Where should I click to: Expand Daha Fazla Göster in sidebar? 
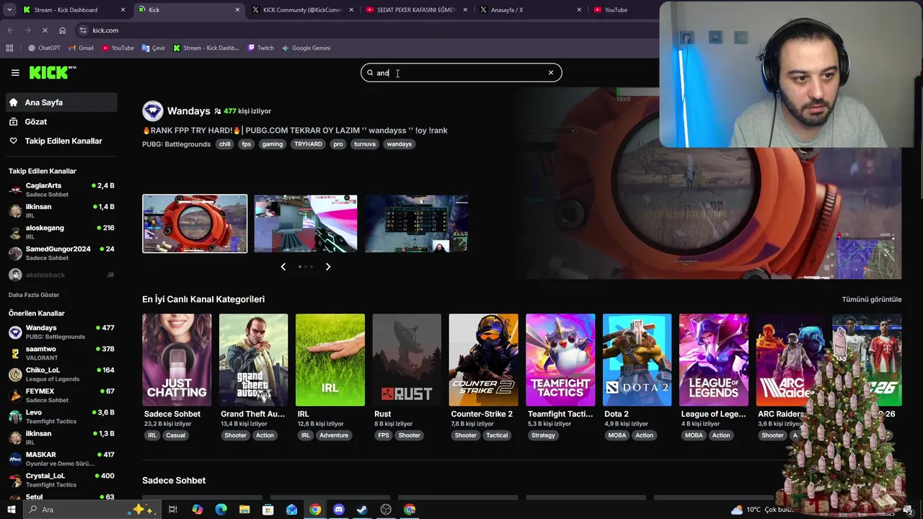34,295
